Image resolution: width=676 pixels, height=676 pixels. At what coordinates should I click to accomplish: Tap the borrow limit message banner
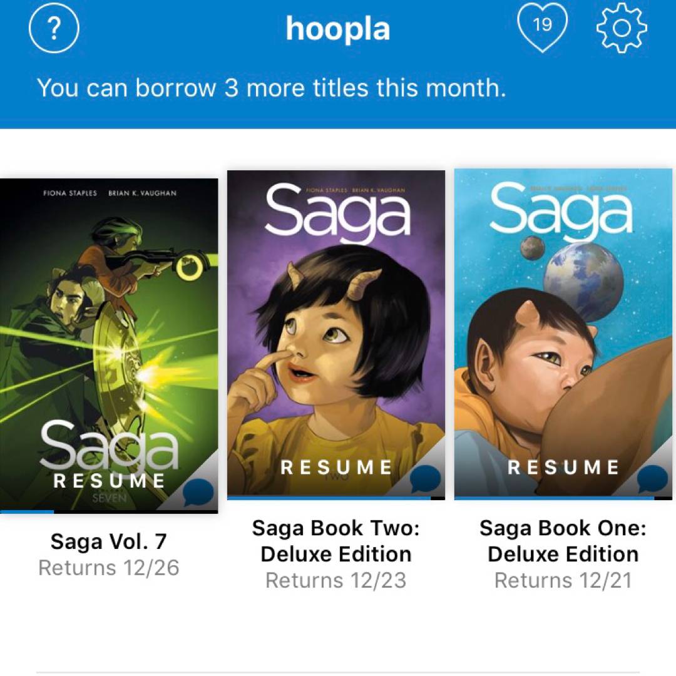pyautogui.click(x=271, y=88)
